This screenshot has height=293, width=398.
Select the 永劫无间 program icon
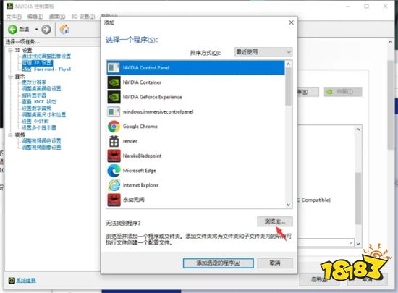coord(114,200)
